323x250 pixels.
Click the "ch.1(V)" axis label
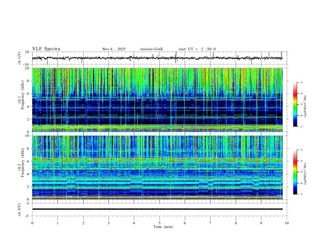20,58
